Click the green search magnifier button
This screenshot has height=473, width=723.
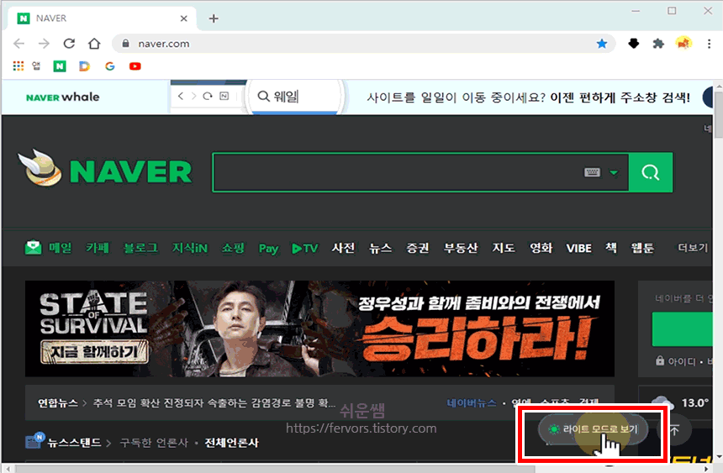pos(651,172)
